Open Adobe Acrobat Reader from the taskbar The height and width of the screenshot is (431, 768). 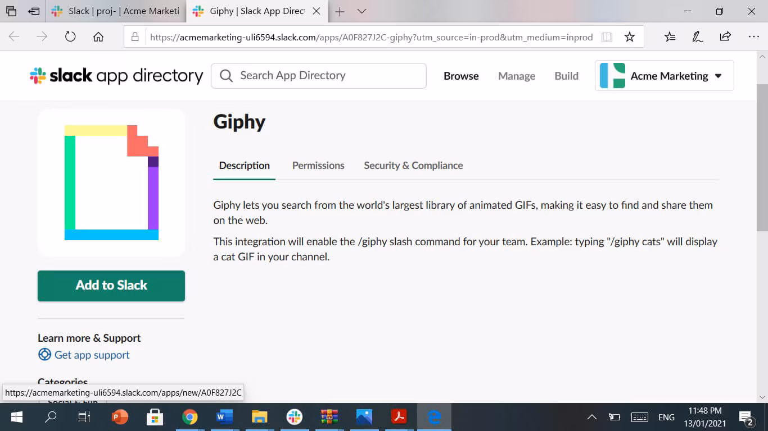click(x=399, y=417)
